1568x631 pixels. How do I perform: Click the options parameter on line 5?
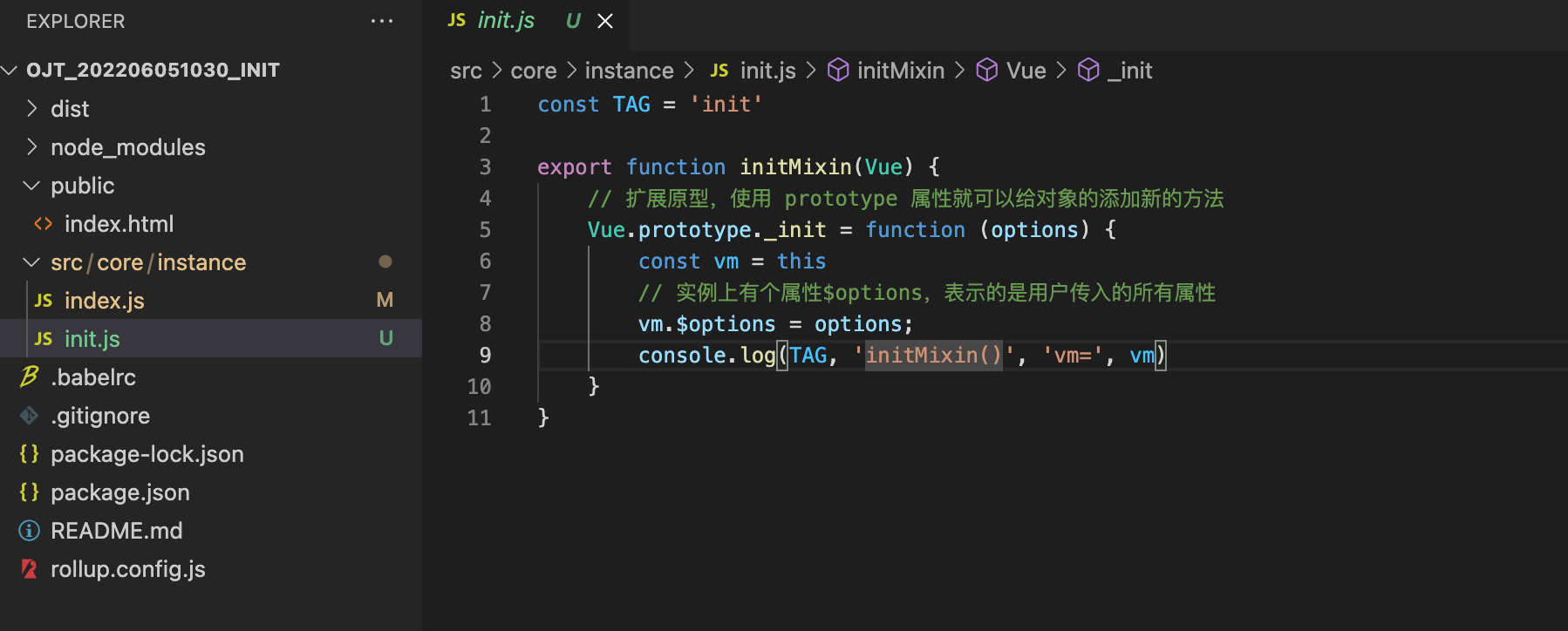pos(1034,230)
